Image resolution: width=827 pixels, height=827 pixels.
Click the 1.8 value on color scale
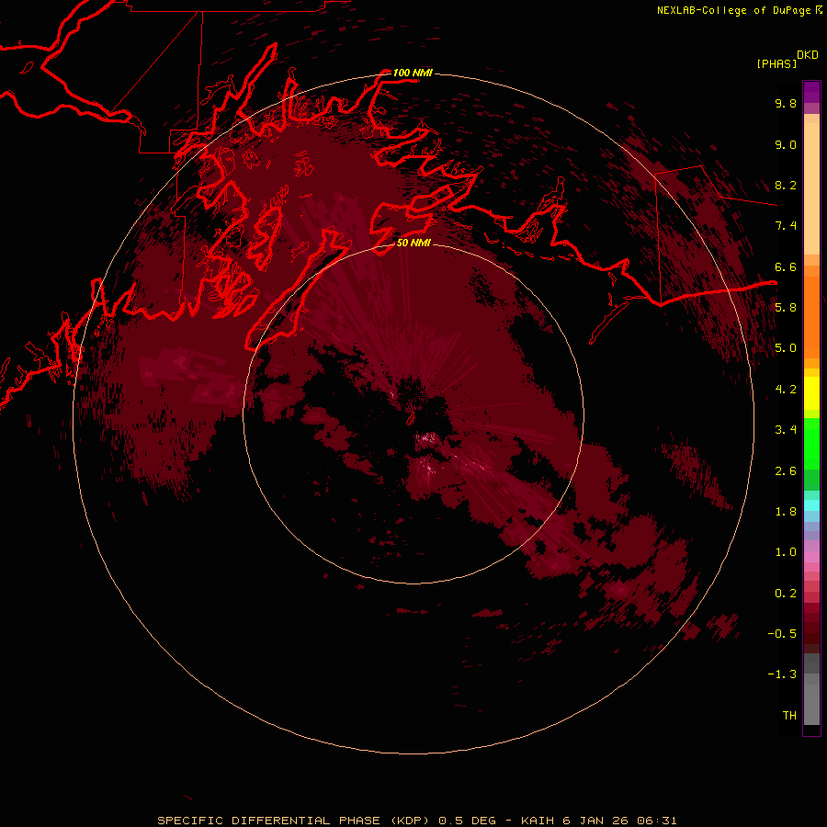786,511
